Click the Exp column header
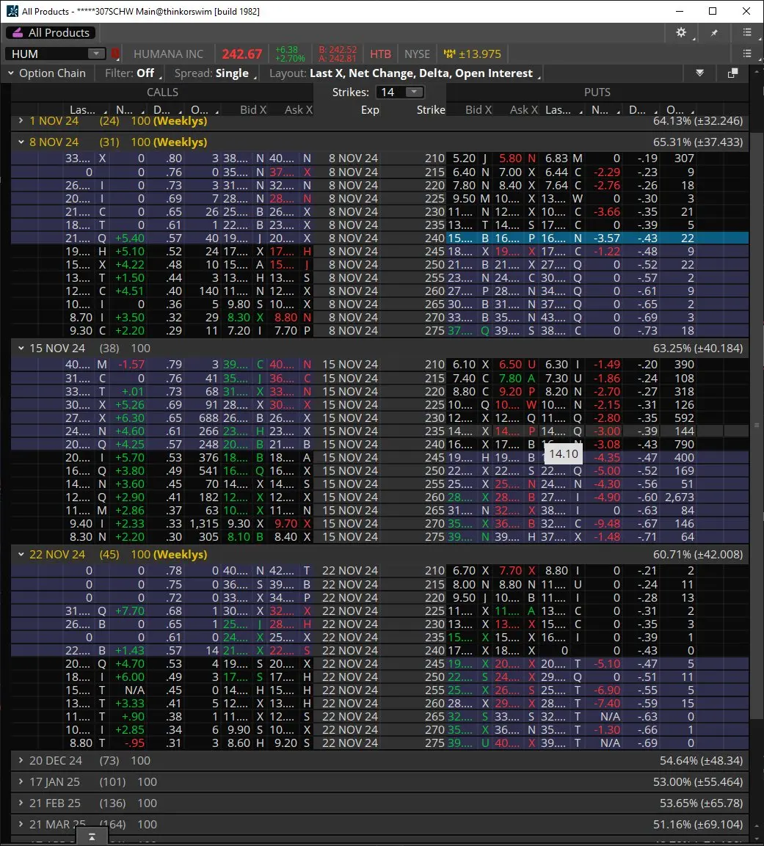Viewport: 764px width, 846px height. tap(370, 109)
